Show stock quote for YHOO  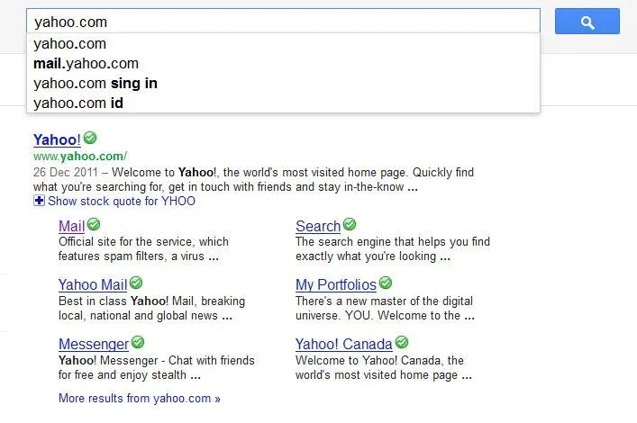(122, 201)
